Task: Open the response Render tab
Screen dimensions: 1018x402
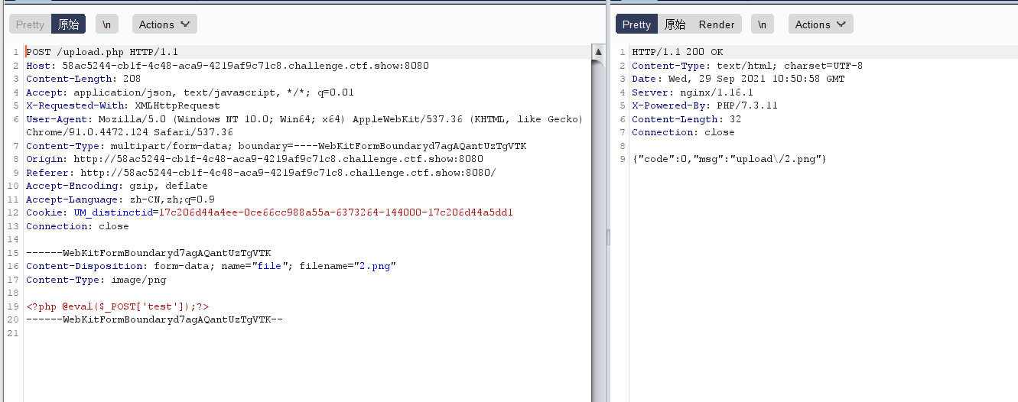Action: tap(717, 24)
